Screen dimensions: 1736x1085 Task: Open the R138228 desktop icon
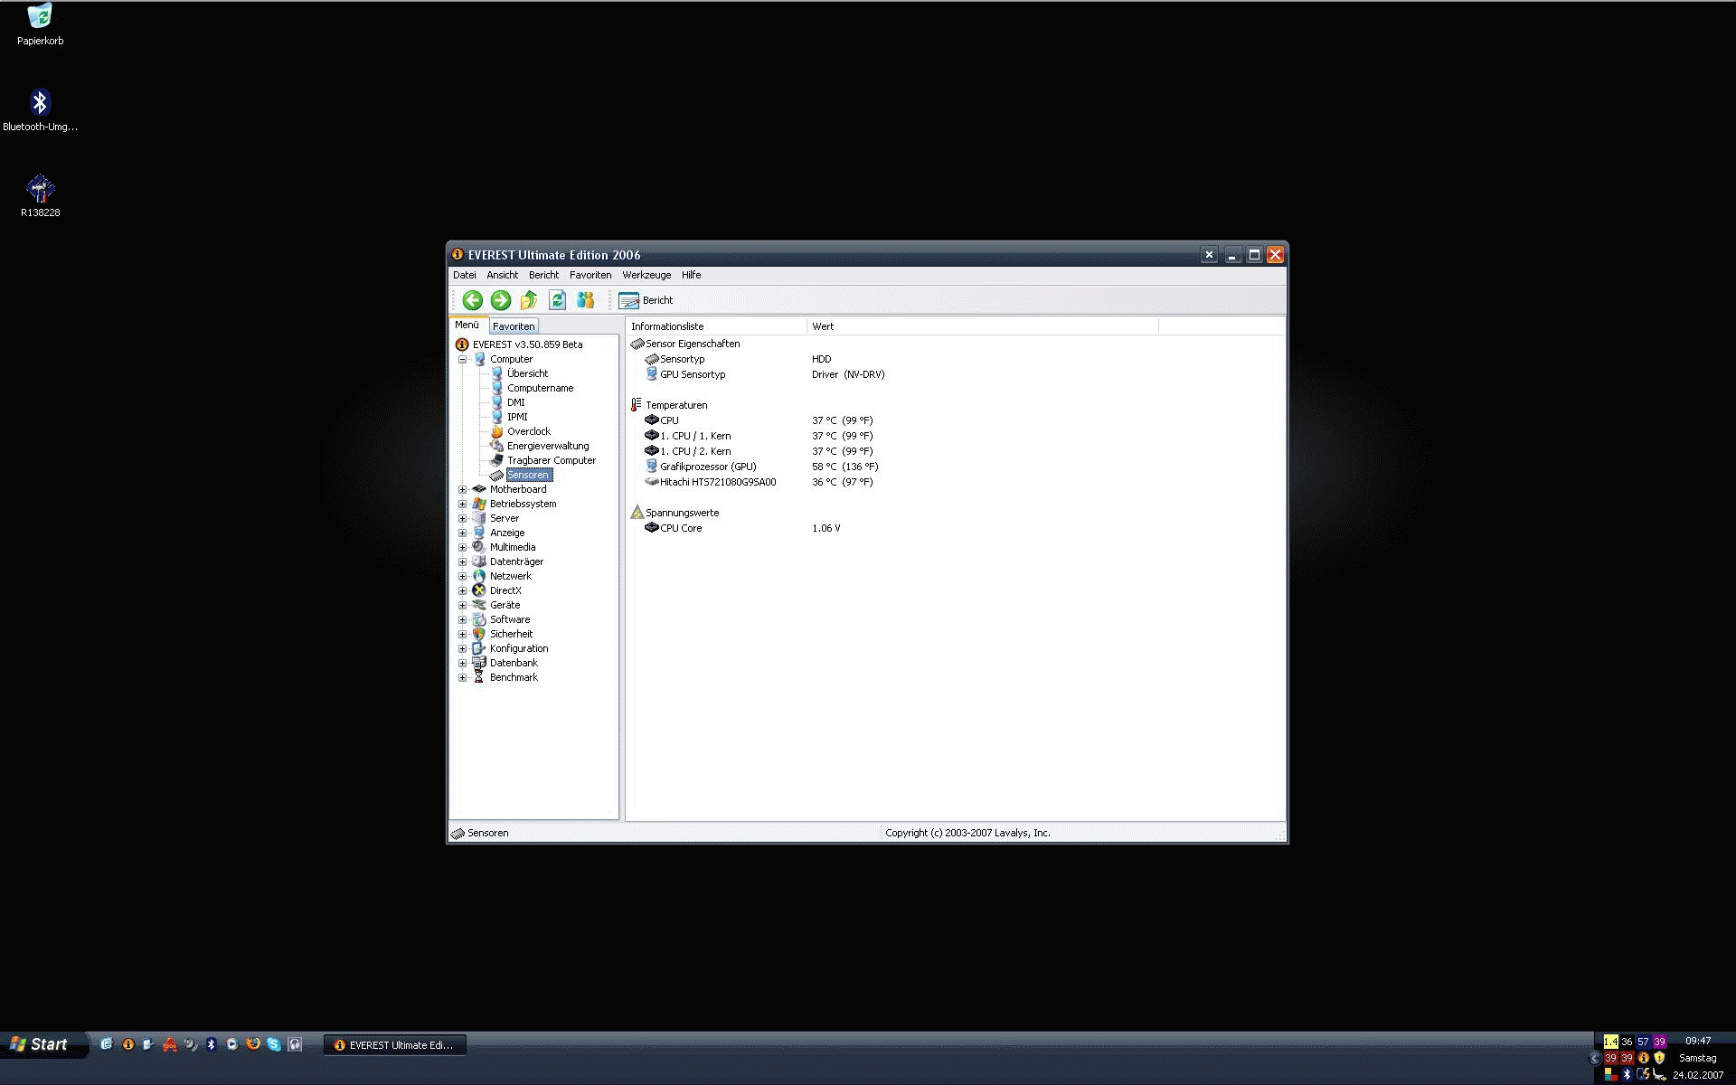coord(40,196)
